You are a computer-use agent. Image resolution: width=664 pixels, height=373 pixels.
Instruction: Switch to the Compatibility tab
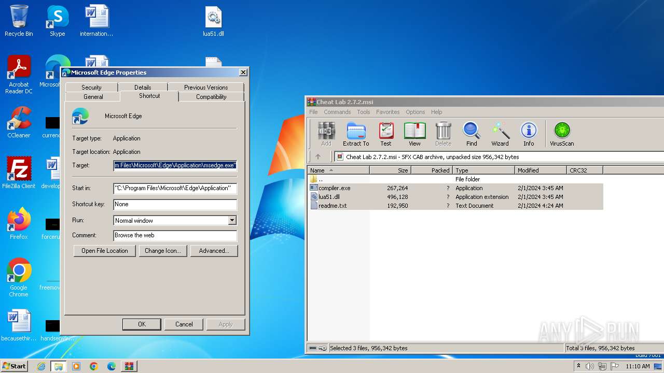[x=211, y=97]
